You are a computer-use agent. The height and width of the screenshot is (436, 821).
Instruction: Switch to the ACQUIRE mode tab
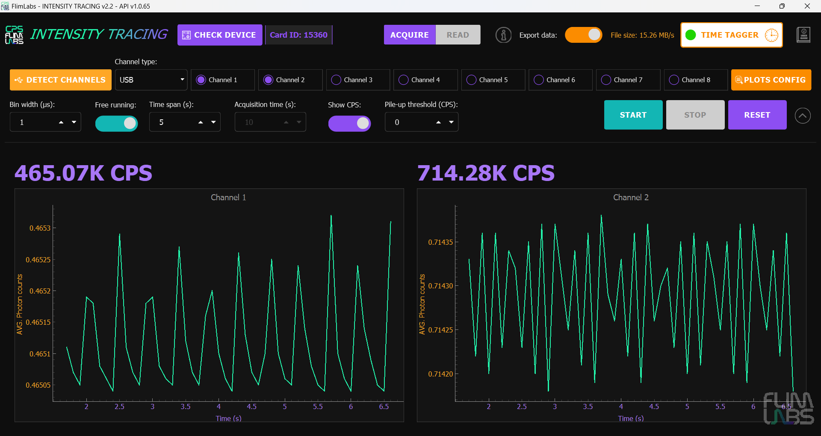[x=409, y=35]
